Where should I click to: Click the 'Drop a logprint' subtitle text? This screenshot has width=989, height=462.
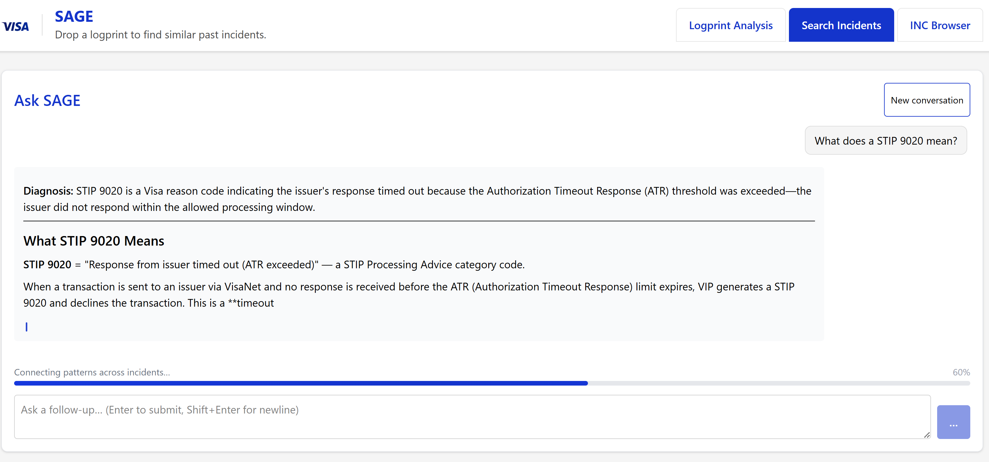(160, 35)
